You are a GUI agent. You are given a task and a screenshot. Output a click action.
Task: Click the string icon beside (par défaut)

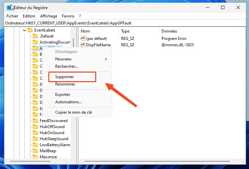83,38
